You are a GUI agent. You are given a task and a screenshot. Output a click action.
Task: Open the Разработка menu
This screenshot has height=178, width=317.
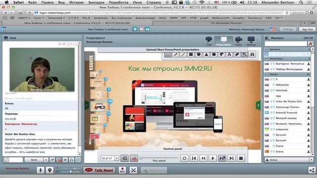click(118, 2)
